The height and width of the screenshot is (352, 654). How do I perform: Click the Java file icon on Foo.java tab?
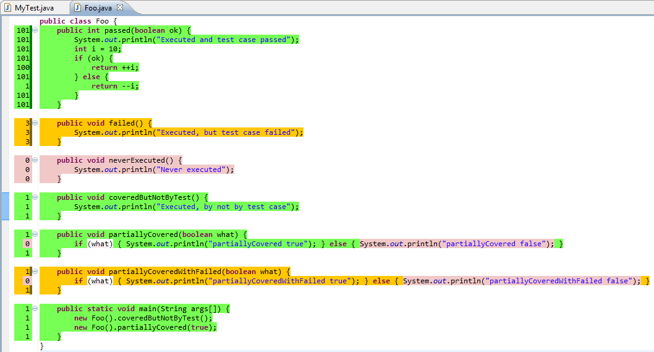click(78, 7)
